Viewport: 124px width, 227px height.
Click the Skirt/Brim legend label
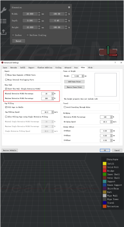113,188
